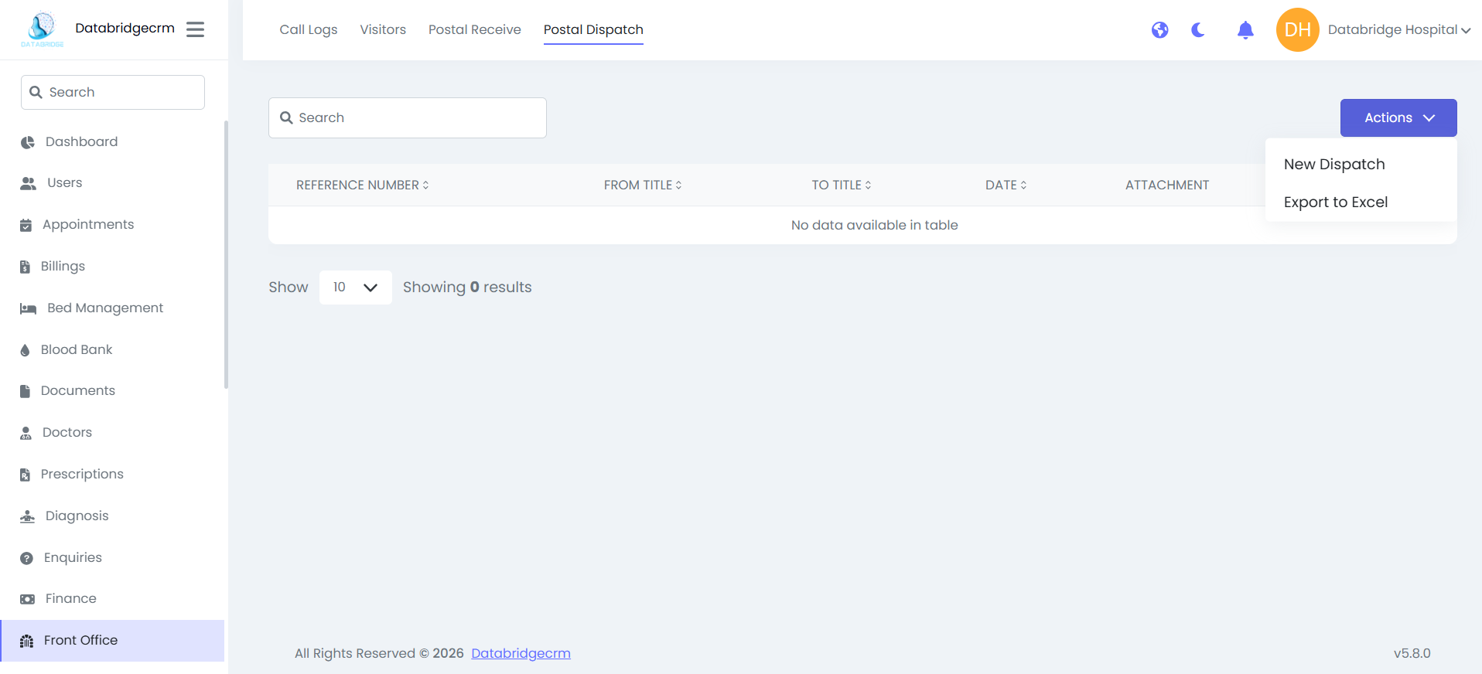Switch to Call Logs tab
Image resolution: width=1482 pixels, height=674 pixels.
[x=309, y=30]
